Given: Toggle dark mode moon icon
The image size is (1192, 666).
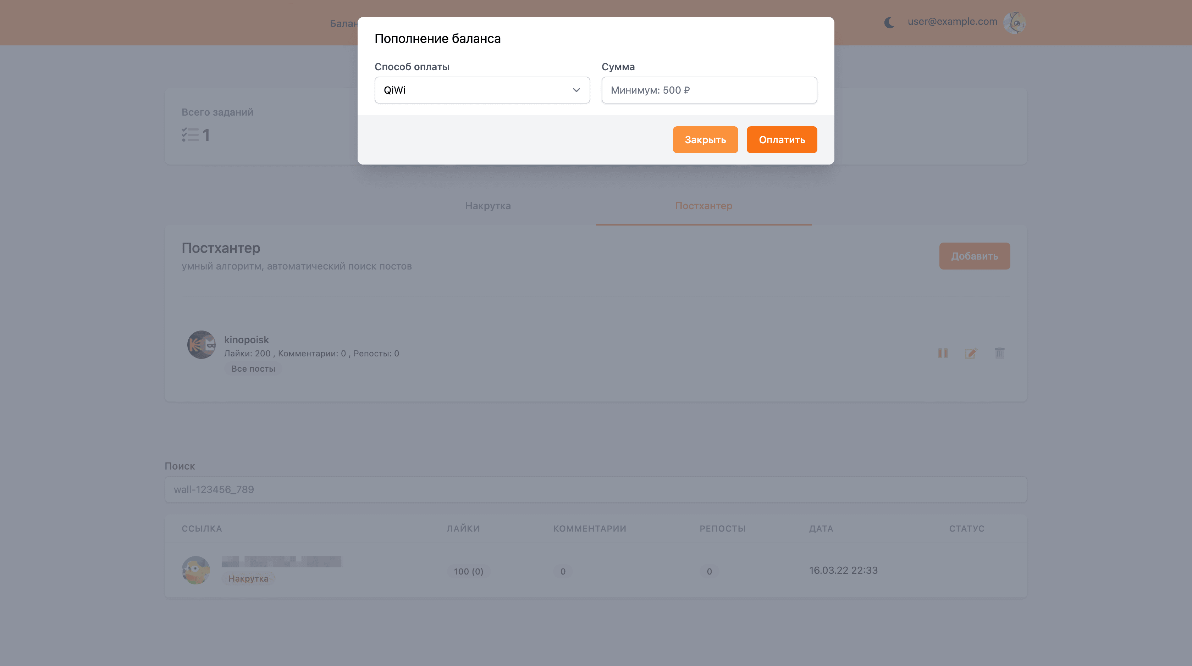Looking at the screenshot, I should point(889,22).
